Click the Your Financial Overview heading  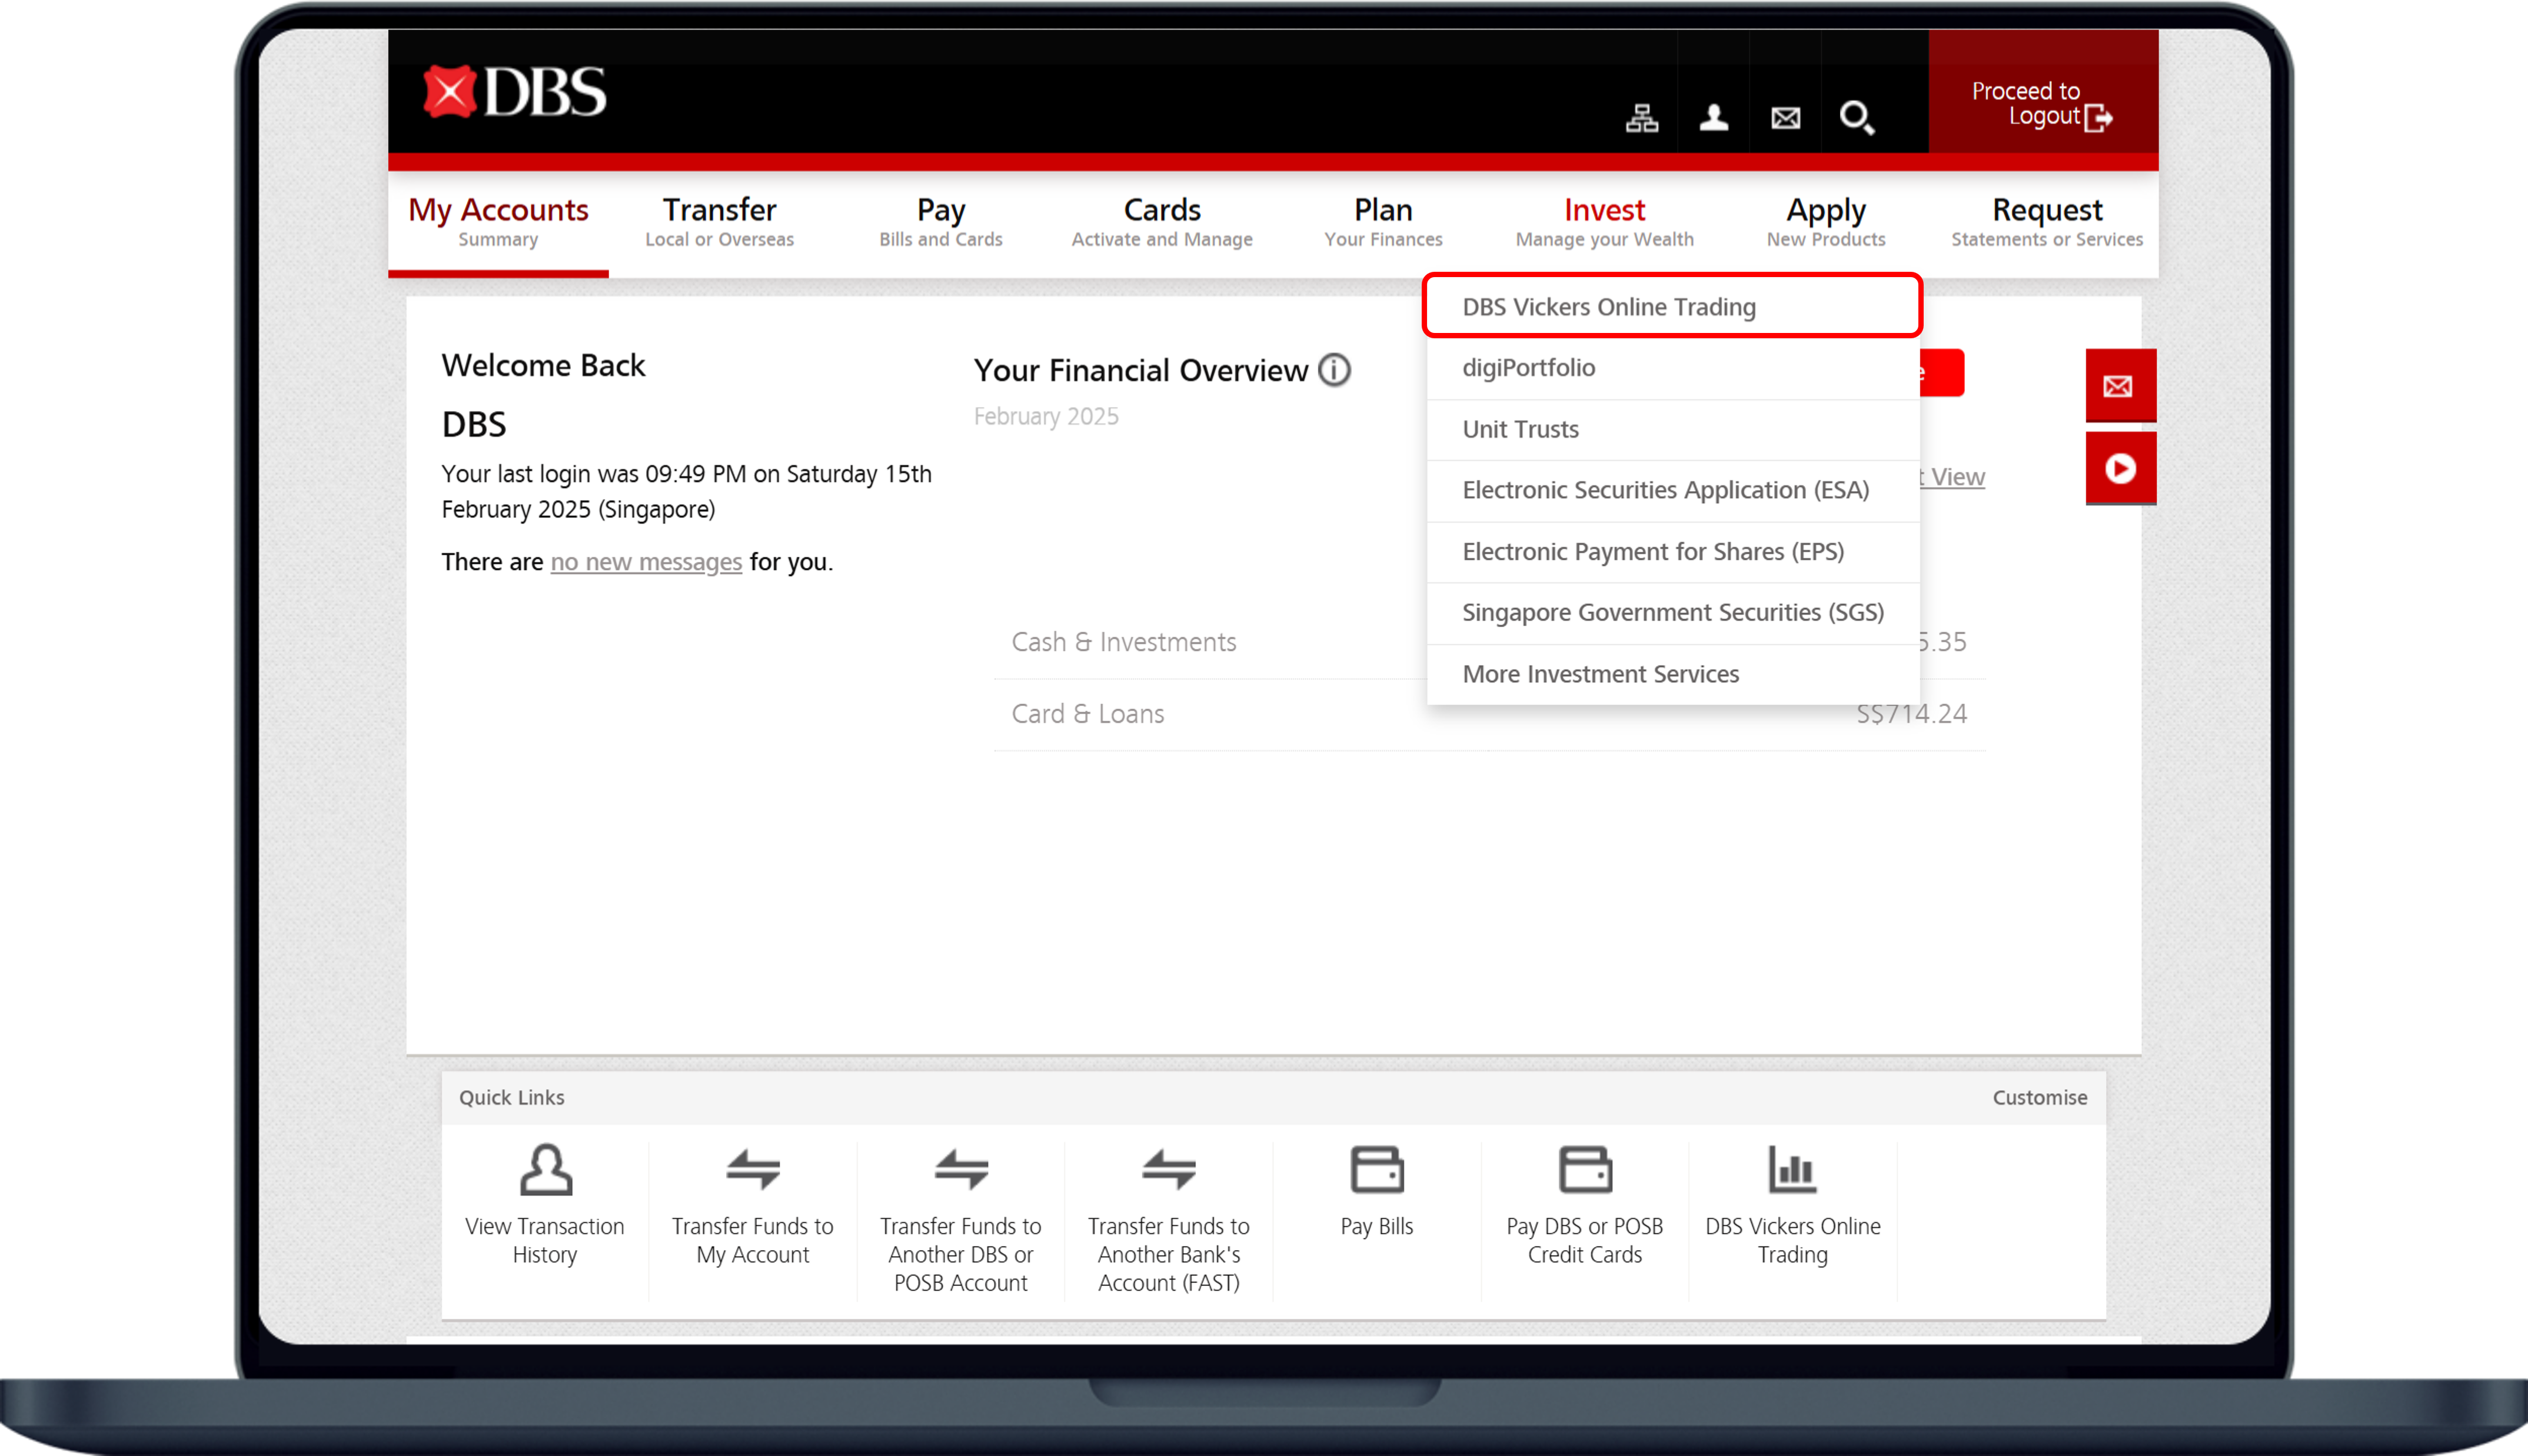point(1141,370)
